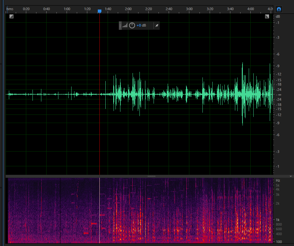Click the HUD grip handle left of the volume bars
294x246 pixels.
120,26
